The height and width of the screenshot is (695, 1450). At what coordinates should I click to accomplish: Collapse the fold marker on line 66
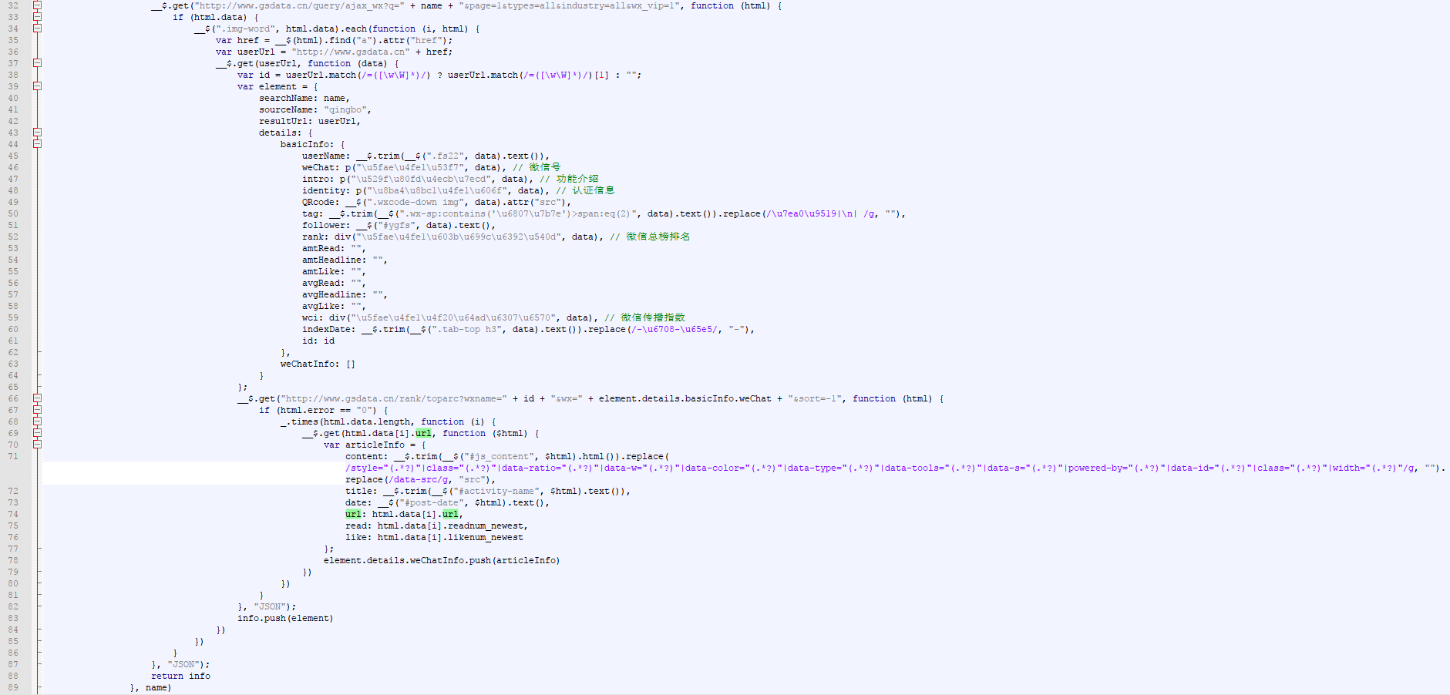click(x=37, y=398)
